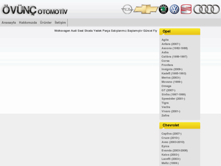Open the Kadett (1985-1993) link

click(x=174, y=73)
